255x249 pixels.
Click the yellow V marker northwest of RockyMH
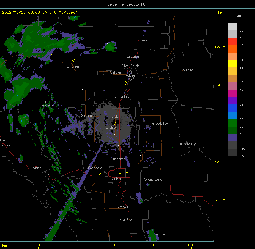52,54
